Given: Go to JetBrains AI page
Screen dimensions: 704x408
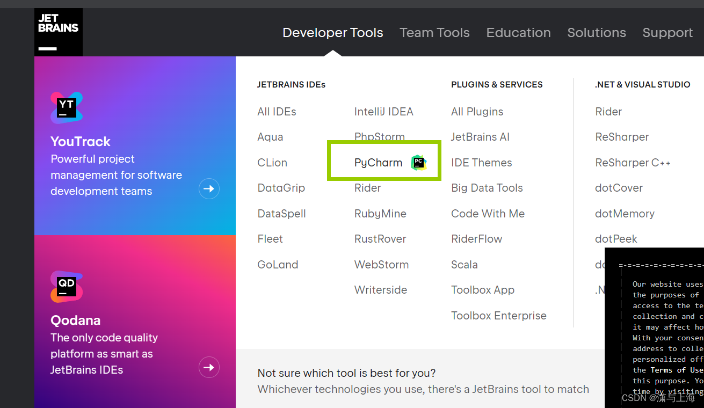Looking at the screenshot, I should coord(480,137).
